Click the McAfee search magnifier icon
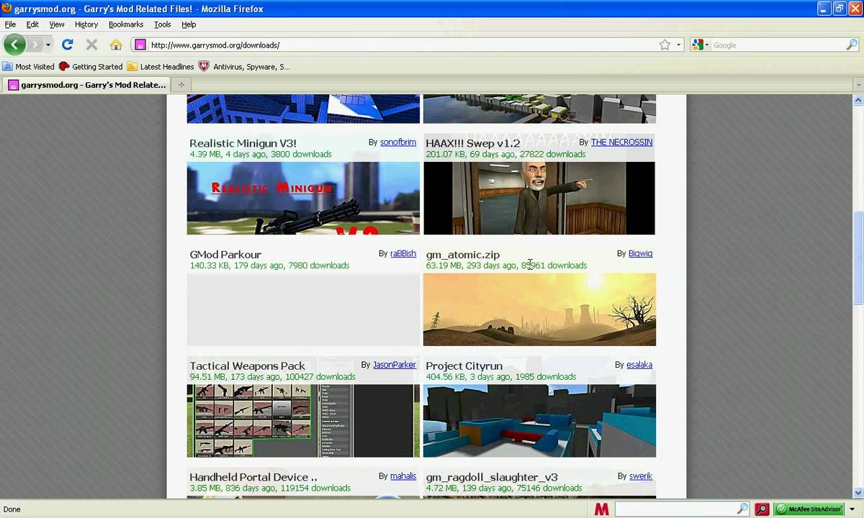The height and width of the screenshot is (518, 864). (x=742, y=509)
